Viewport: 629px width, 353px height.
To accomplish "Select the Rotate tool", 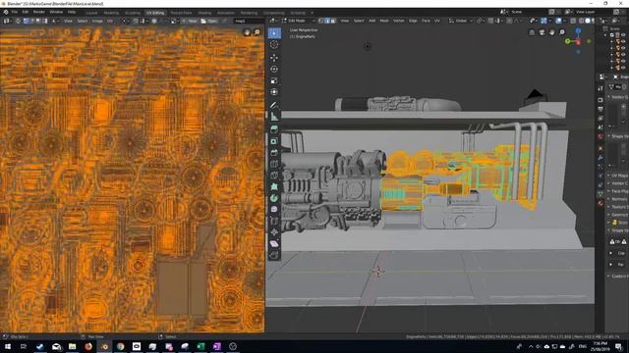I will pos(274,70).
